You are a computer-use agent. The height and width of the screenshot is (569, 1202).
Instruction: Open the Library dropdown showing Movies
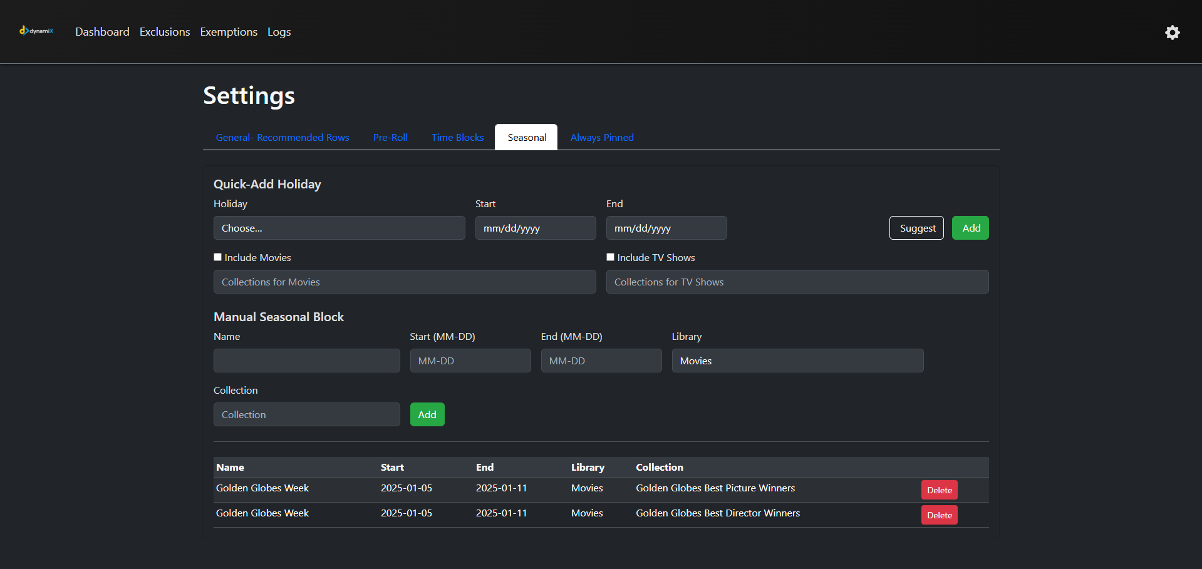(x=798, y=361)
